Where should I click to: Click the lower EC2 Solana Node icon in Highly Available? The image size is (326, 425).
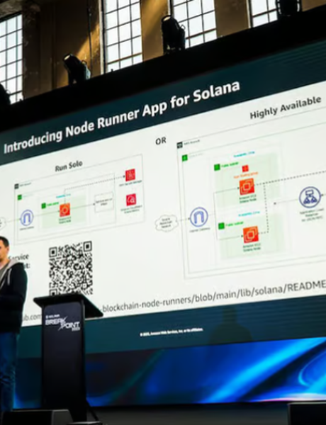coord(251,234)
